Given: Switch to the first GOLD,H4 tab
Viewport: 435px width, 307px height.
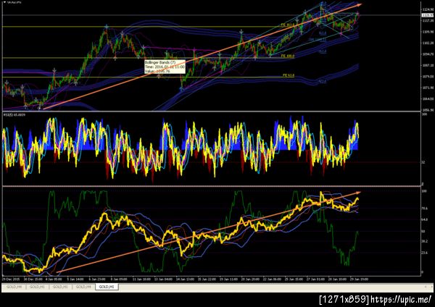Looking at the screenshot, I should click(14, 287).
